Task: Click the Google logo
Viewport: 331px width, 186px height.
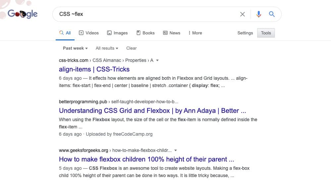Action: click(x=23, y=14)
